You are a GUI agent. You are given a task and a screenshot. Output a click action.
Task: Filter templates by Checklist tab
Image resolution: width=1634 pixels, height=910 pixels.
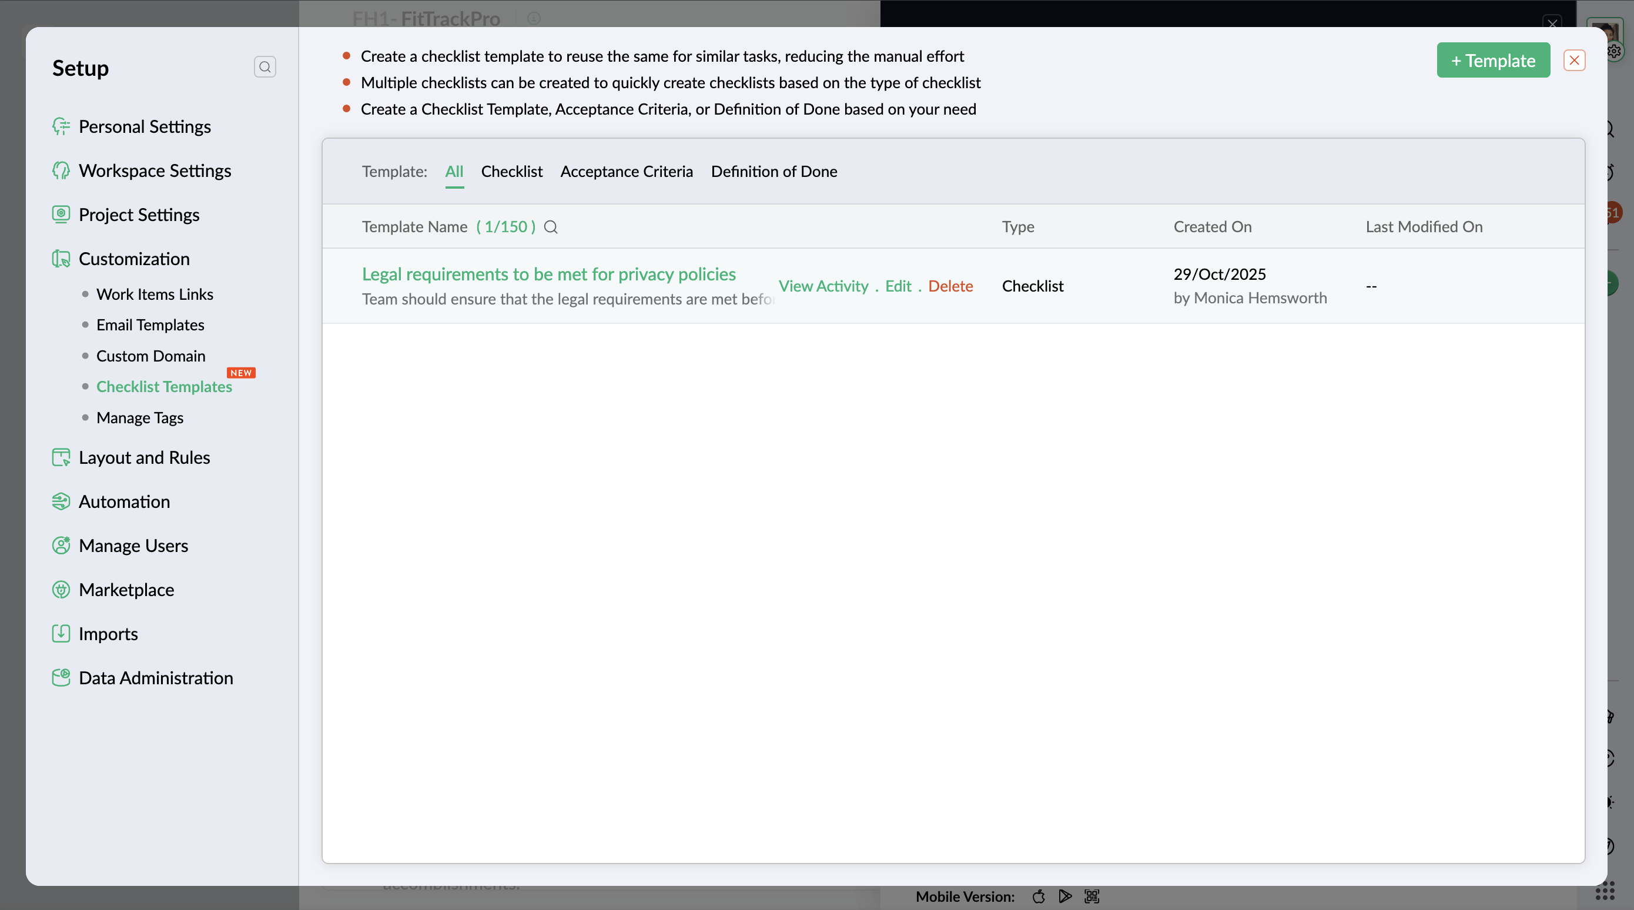(x=511, y=171)
